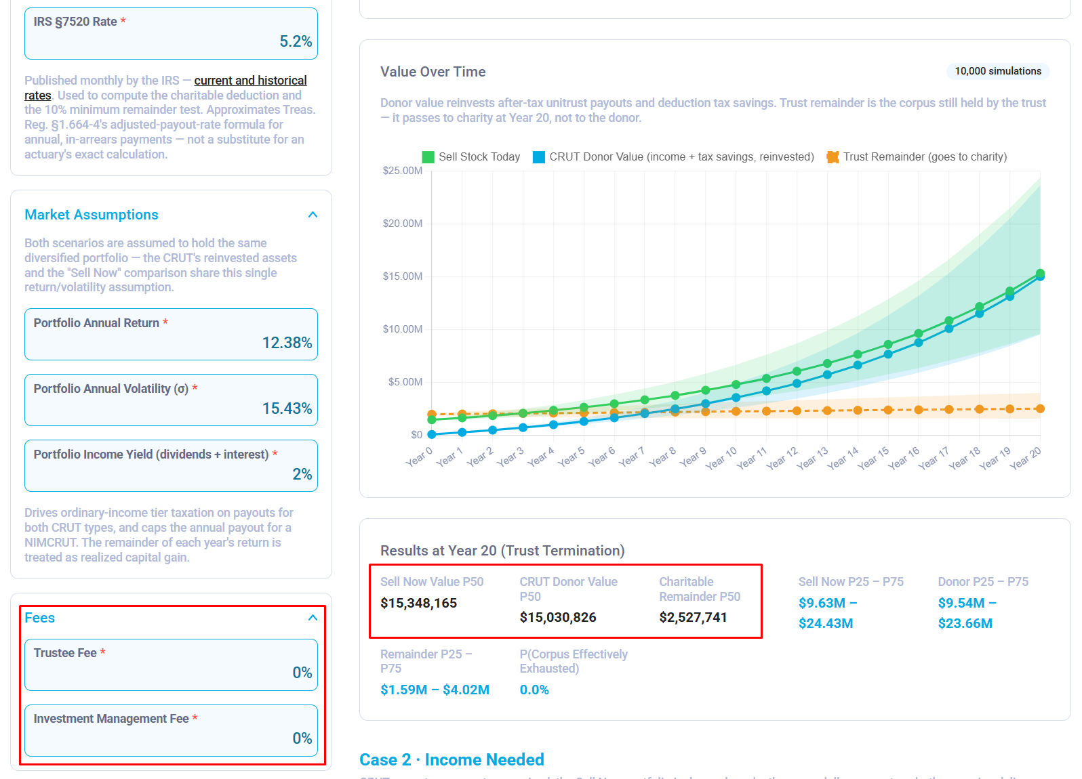
Task: Edit the Investment Management Fee field
Action: pyautogui.click(x=171, y=731)
